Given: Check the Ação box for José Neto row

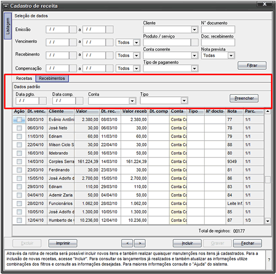Looking at the screenshot, I should [x=19, y=128].
